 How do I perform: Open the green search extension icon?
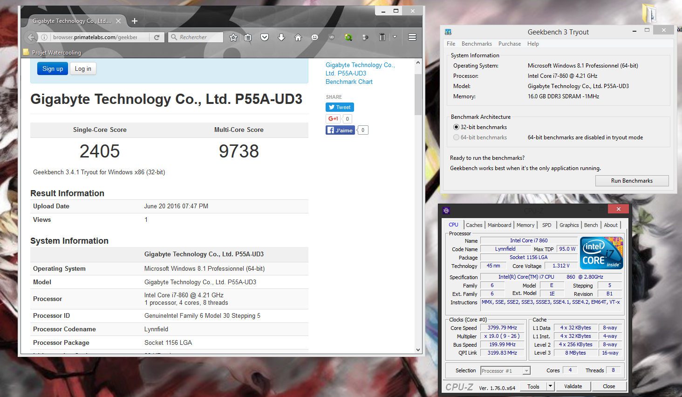coord(348,37)
